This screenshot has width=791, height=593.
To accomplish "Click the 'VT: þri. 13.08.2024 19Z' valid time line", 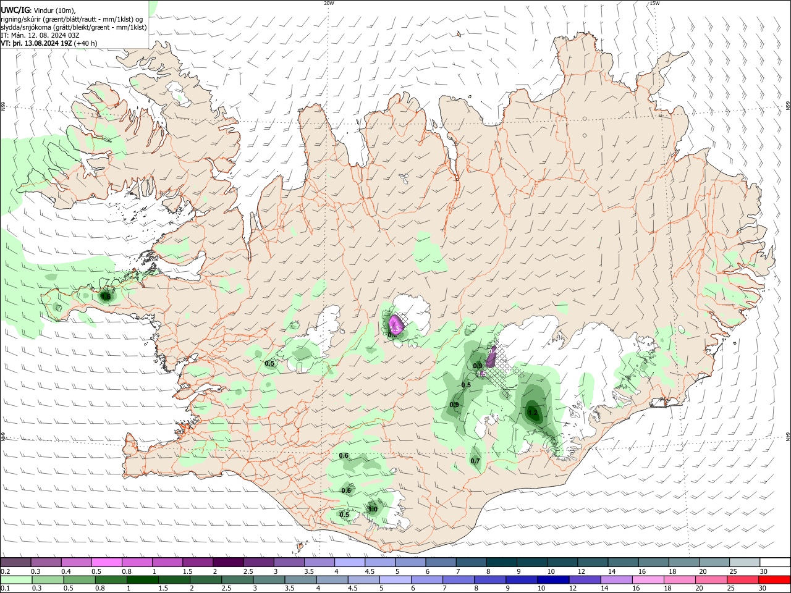I will click(x=36, y=43).
